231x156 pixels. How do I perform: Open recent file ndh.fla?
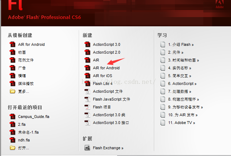pyautogui.click(x=24, y=140)
